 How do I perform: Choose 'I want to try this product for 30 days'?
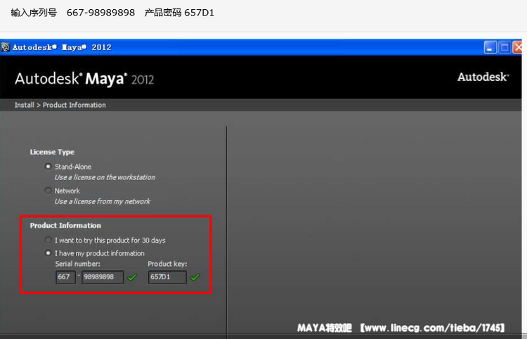48,240
